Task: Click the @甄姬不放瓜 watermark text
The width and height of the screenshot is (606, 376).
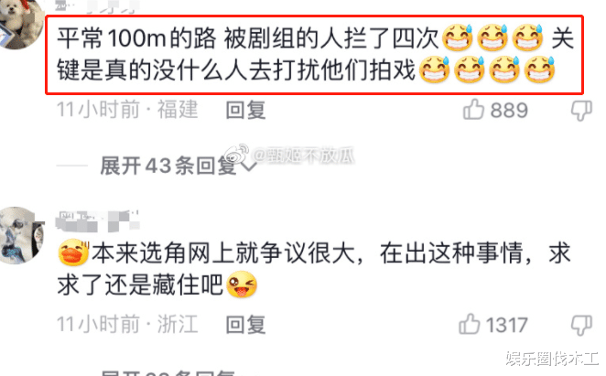Action: pyautogui.click(x=303, y=156)
